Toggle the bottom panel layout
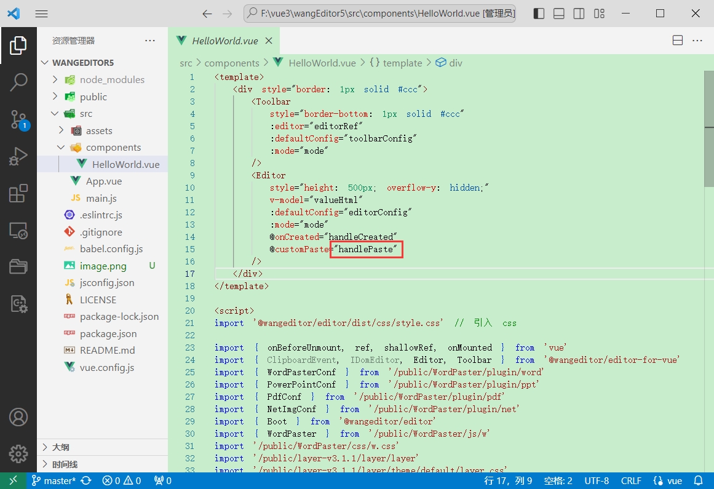Image resolution: width=714 pixels, height=489 pixels. click(559, 14)
